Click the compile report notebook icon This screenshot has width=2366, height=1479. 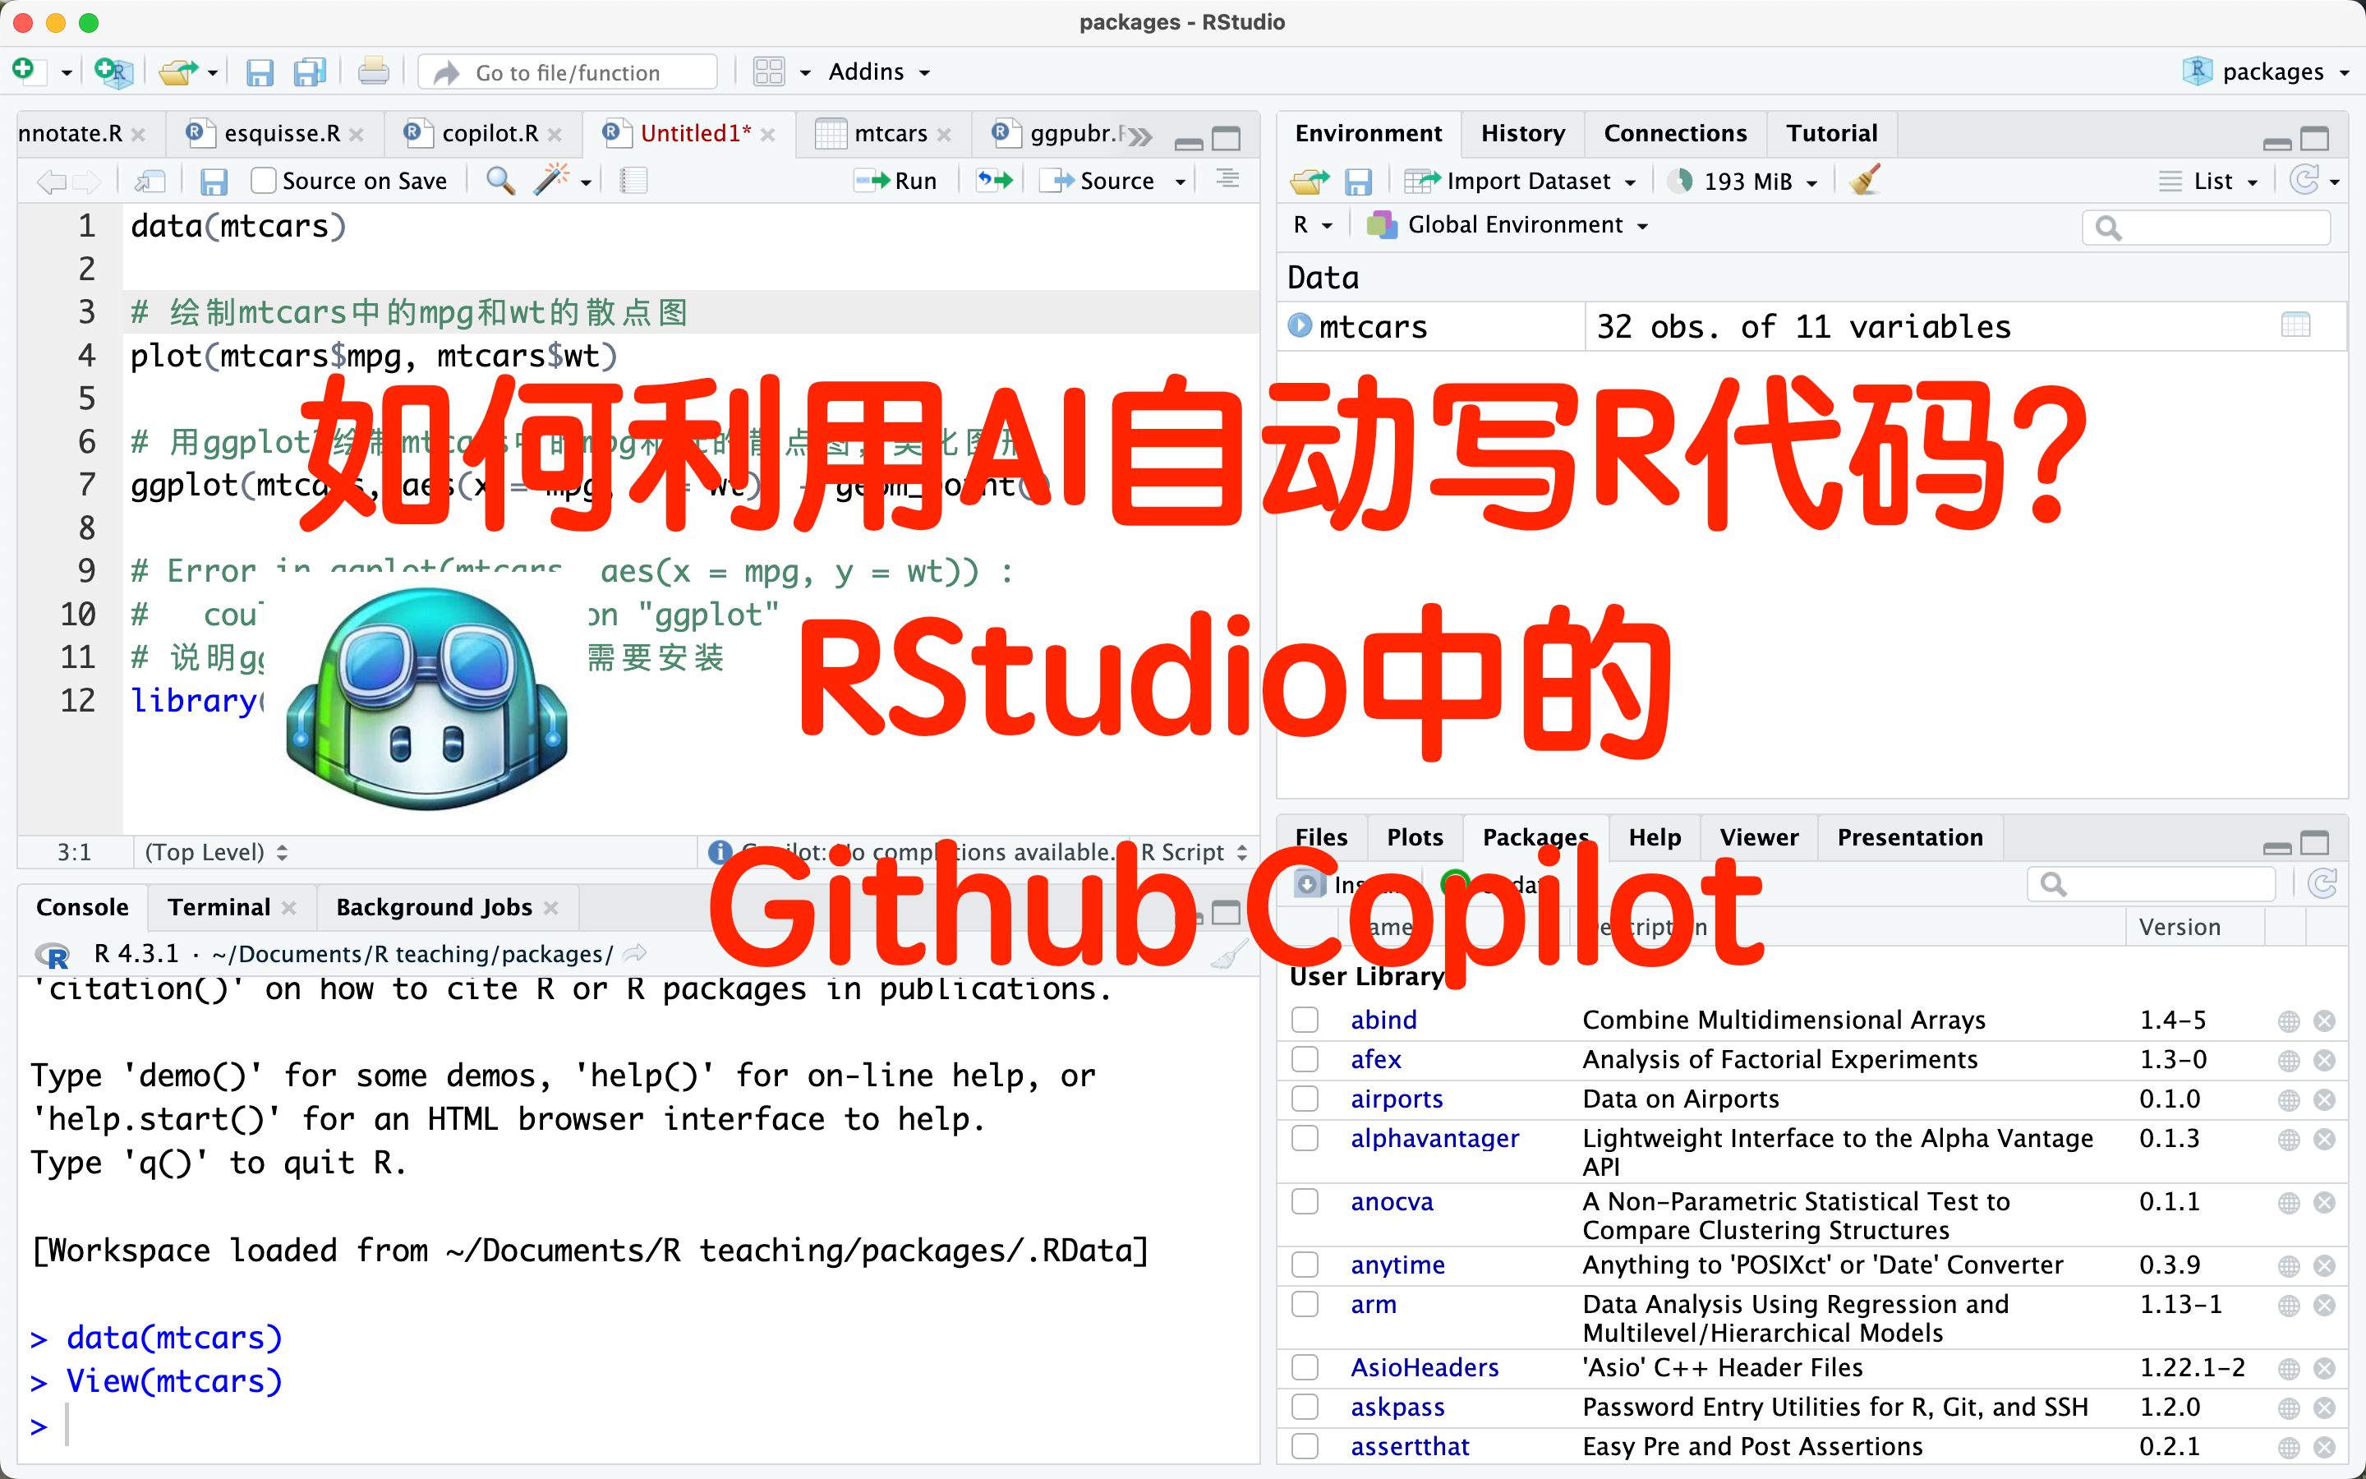[x=633, y=181]
